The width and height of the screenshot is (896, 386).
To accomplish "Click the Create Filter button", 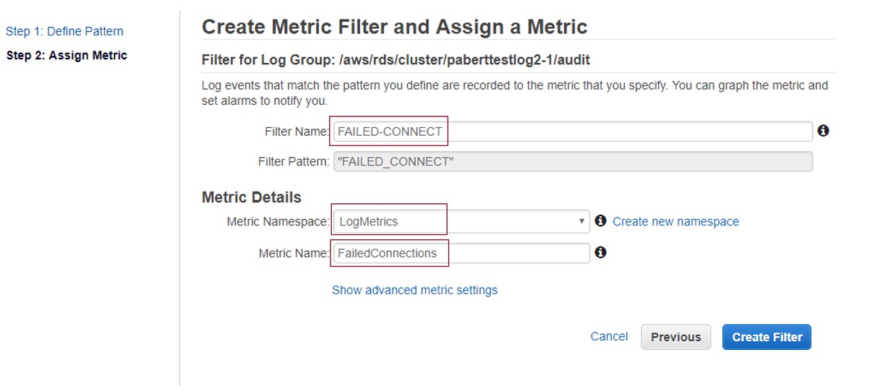I will click(767, 337).
